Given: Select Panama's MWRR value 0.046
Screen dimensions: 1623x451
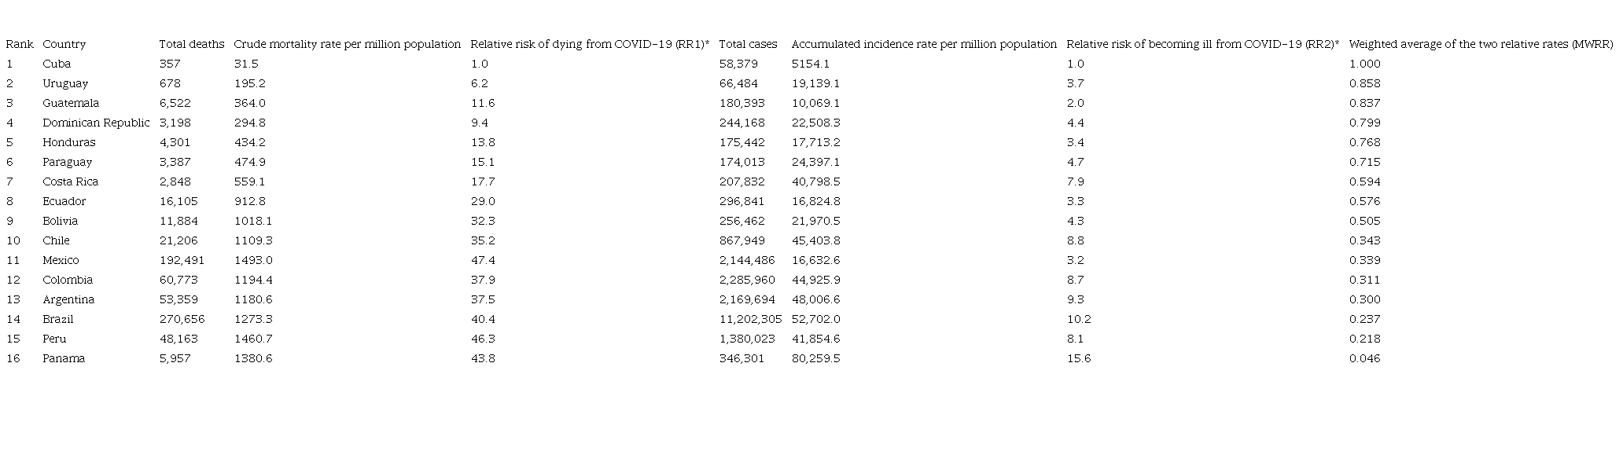Looking at the screenshot, I should coord(1364,358).
